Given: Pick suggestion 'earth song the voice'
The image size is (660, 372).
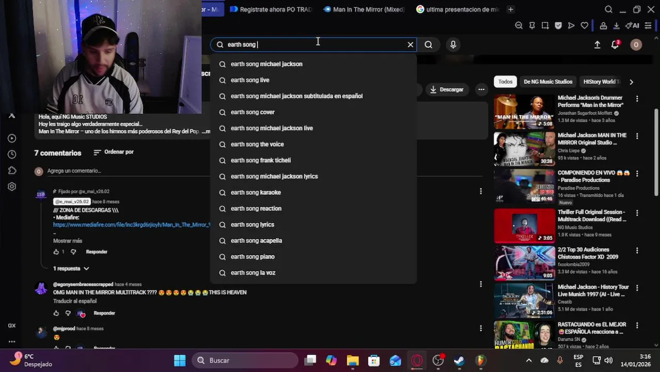Looking at the screenshot, I should 313,144.
